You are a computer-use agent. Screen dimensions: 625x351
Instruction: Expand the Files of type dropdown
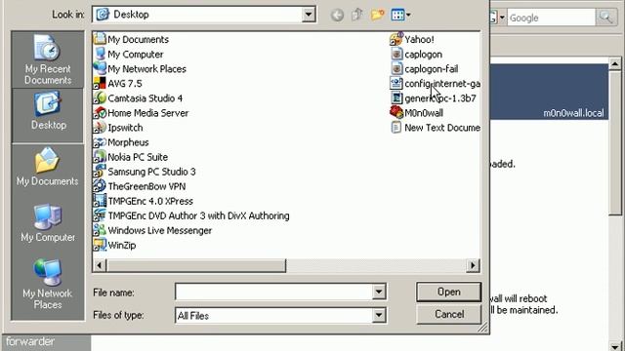click(x=379, y=316)
